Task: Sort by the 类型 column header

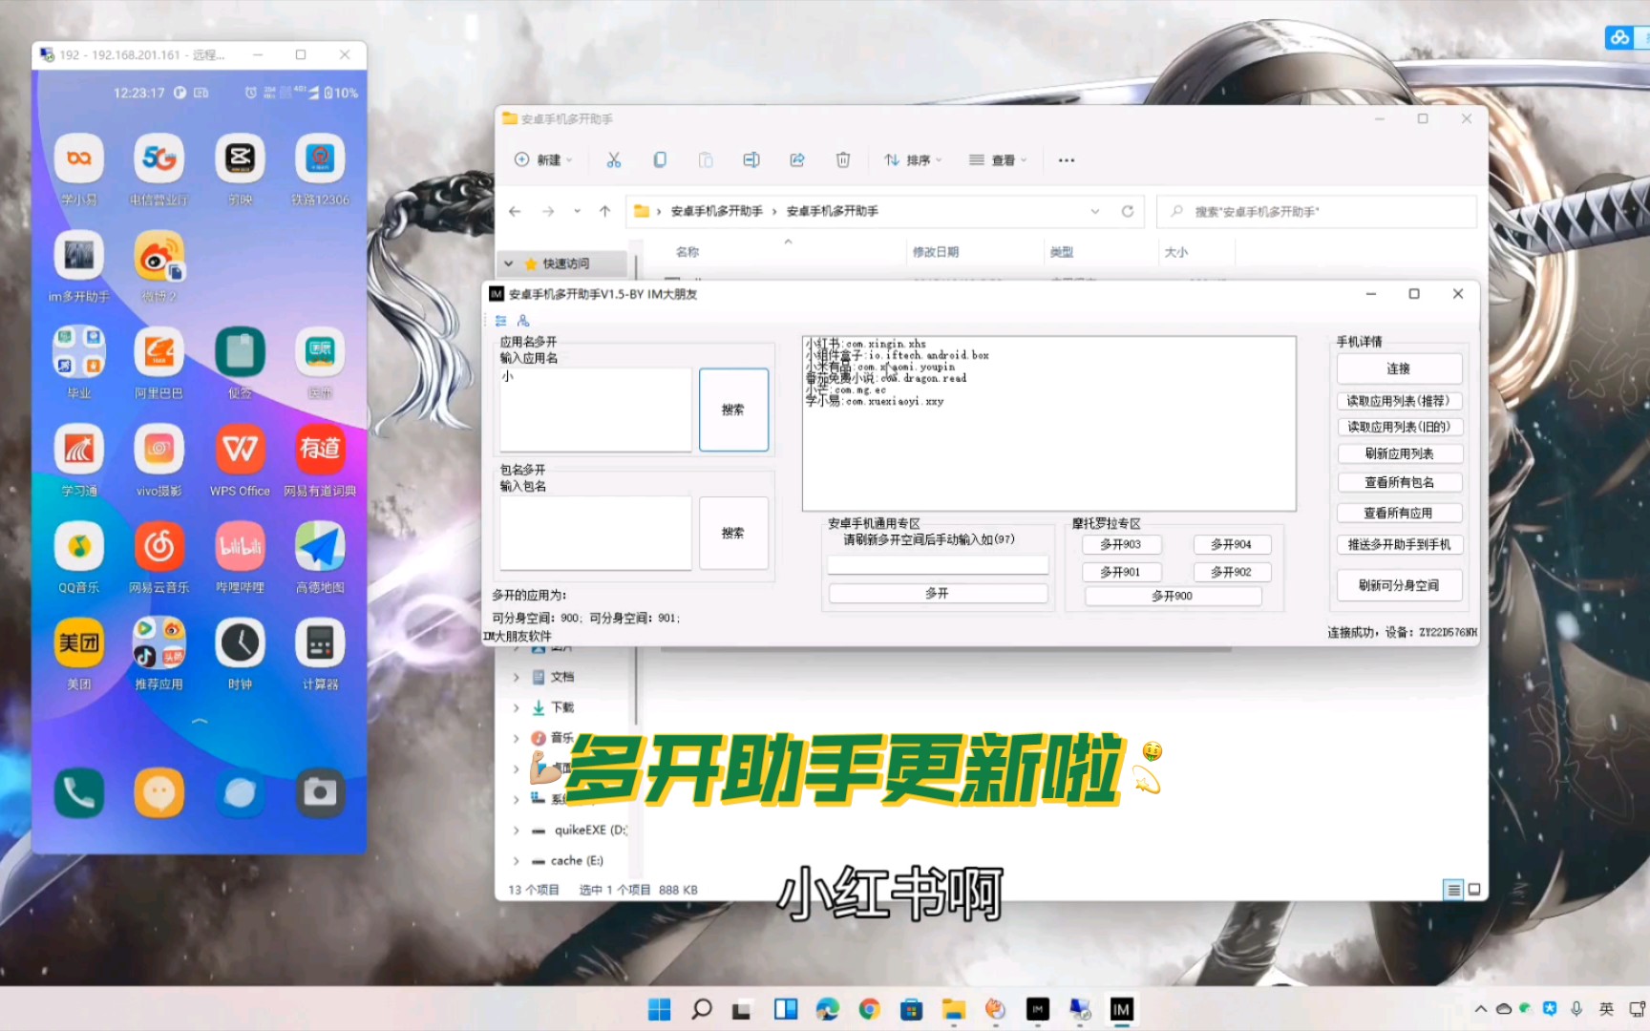Action: pyautogui.click(x=1062, y=252)
